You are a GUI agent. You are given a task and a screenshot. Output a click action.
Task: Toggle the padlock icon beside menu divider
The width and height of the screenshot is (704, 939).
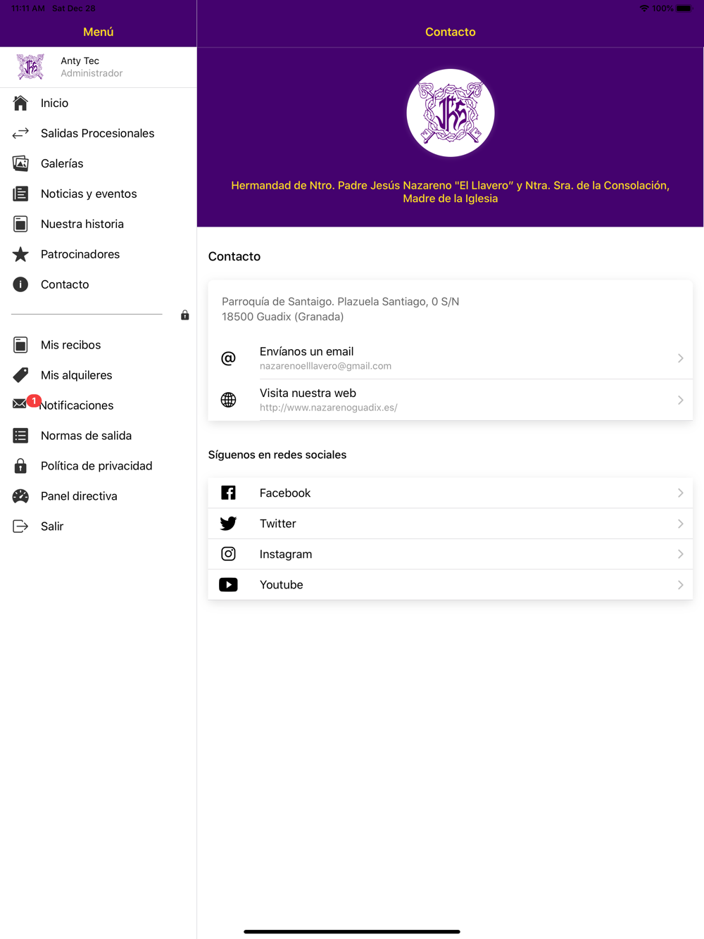[x=184, y=315]
